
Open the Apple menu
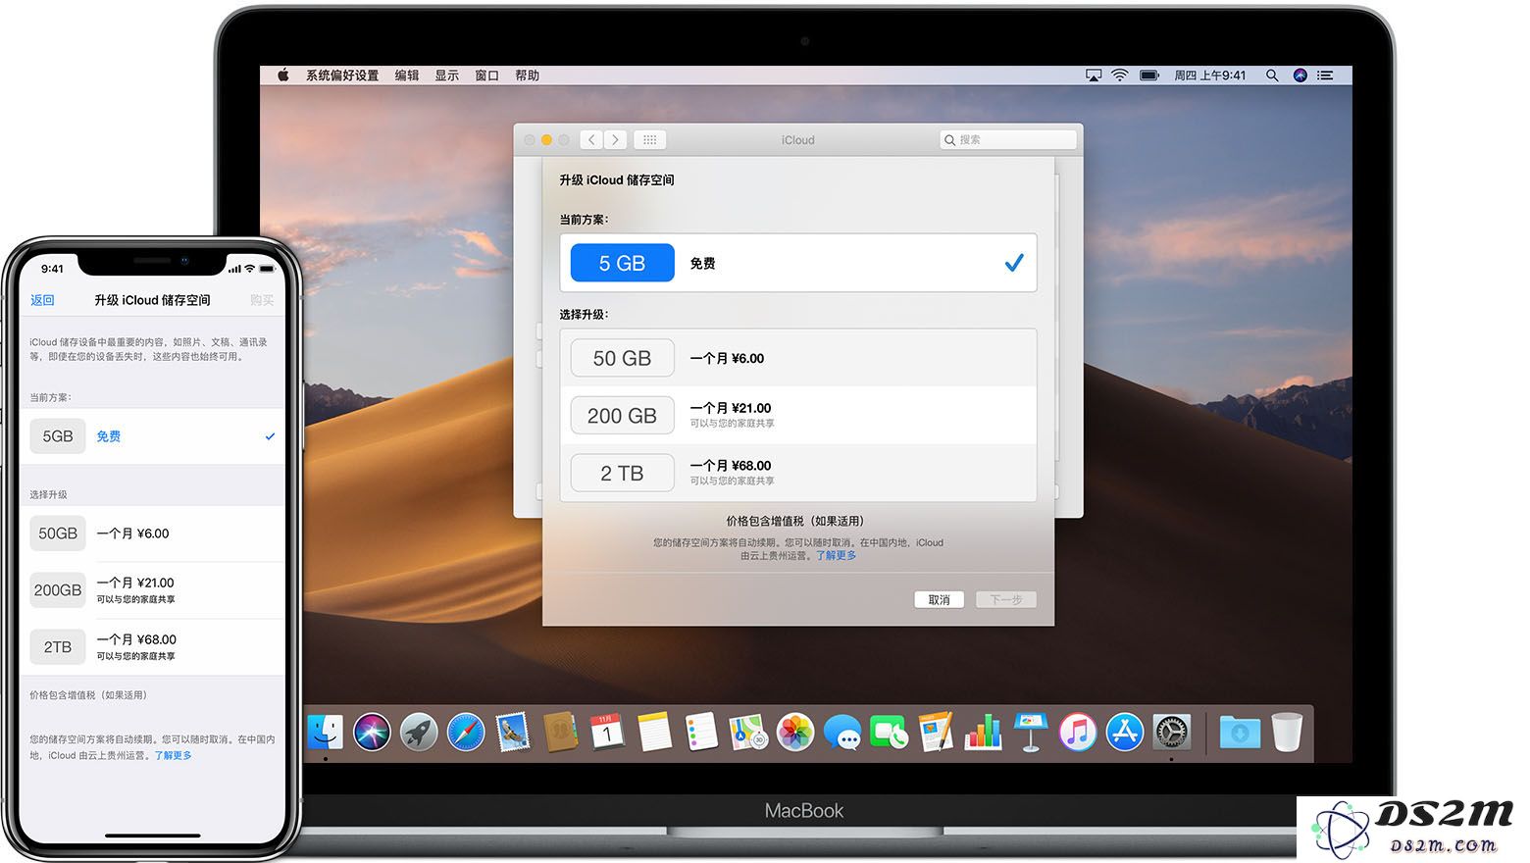pyautogui.click(x=282, y=76)
